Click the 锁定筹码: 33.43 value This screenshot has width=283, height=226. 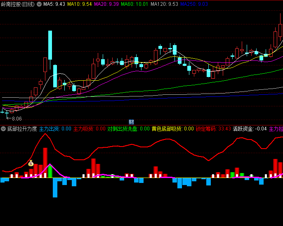(213, 129)
